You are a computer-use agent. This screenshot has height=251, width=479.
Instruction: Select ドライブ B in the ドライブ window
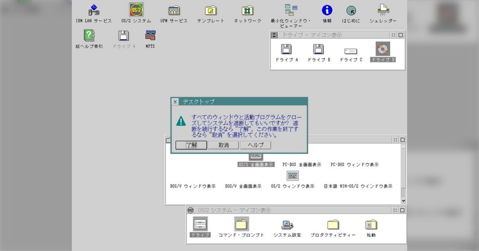[x=319, y=49]
